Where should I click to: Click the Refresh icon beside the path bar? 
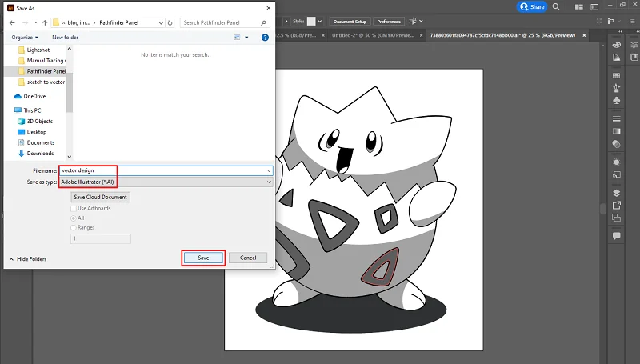(x=170, y=23)
